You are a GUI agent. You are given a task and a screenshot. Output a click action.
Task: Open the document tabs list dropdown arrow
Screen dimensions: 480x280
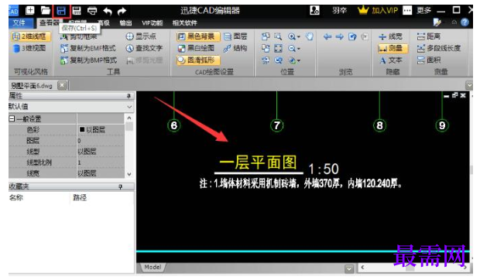coord(468,85)
